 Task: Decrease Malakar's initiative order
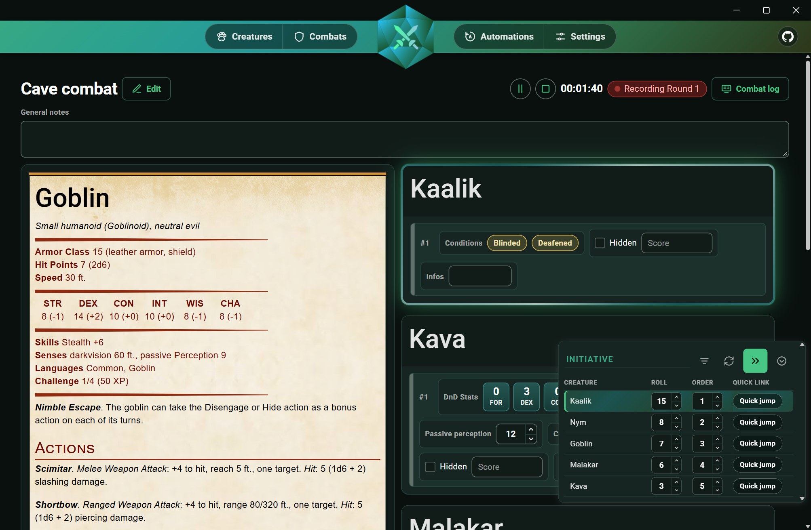(x=717, y=469)
